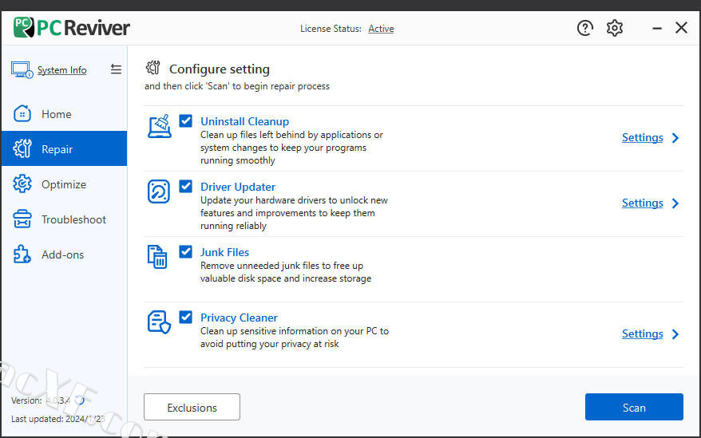
Task: Click the help question mark icon
Action: (x=585, y=28)
